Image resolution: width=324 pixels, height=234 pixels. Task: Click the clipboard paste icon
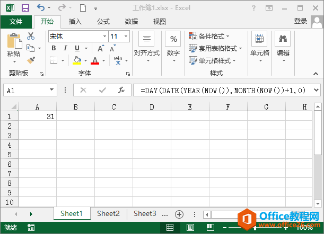coord(14,40)
